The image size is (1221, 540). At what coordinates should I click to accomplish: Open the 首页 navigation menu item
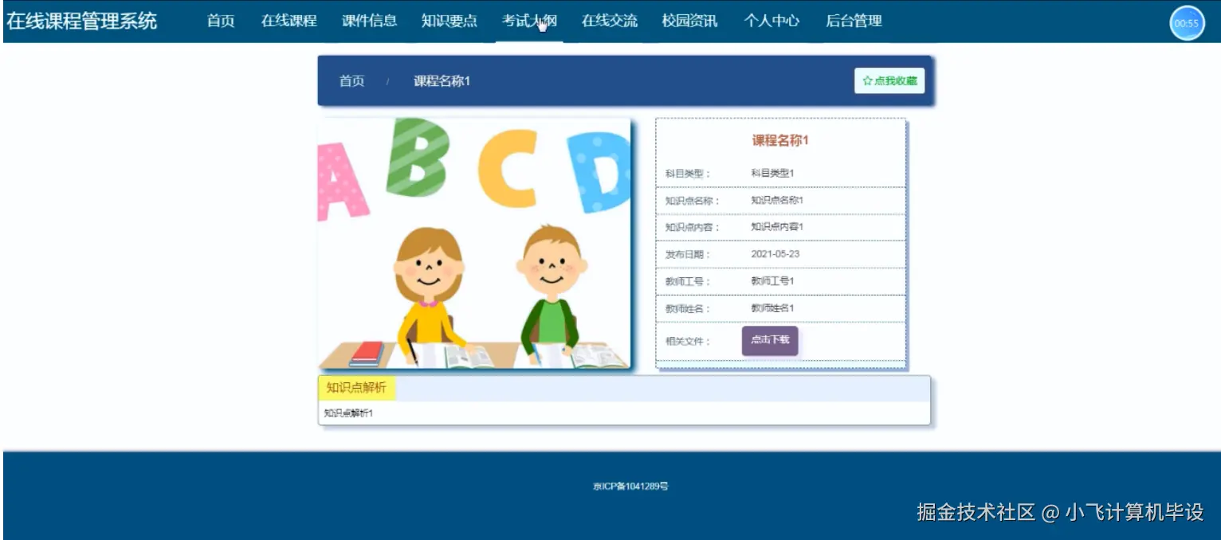point(220,22)
